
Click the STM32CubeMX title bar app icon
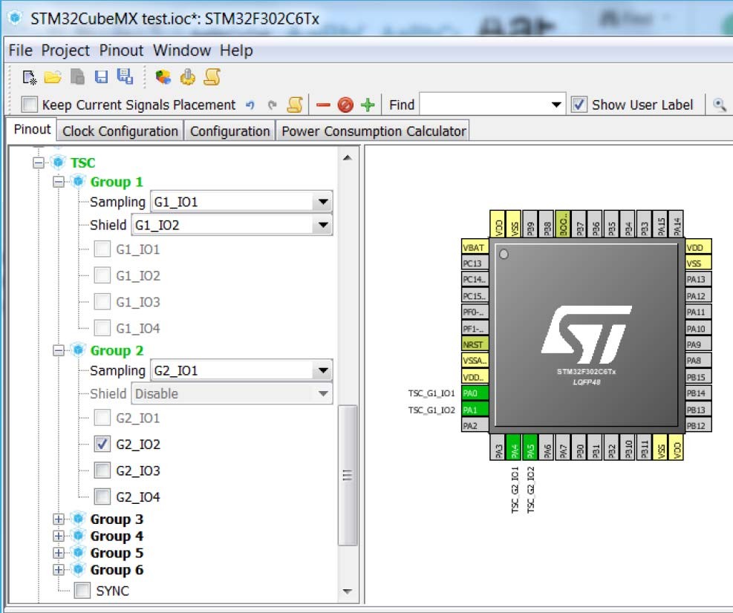tap(16, 19)
